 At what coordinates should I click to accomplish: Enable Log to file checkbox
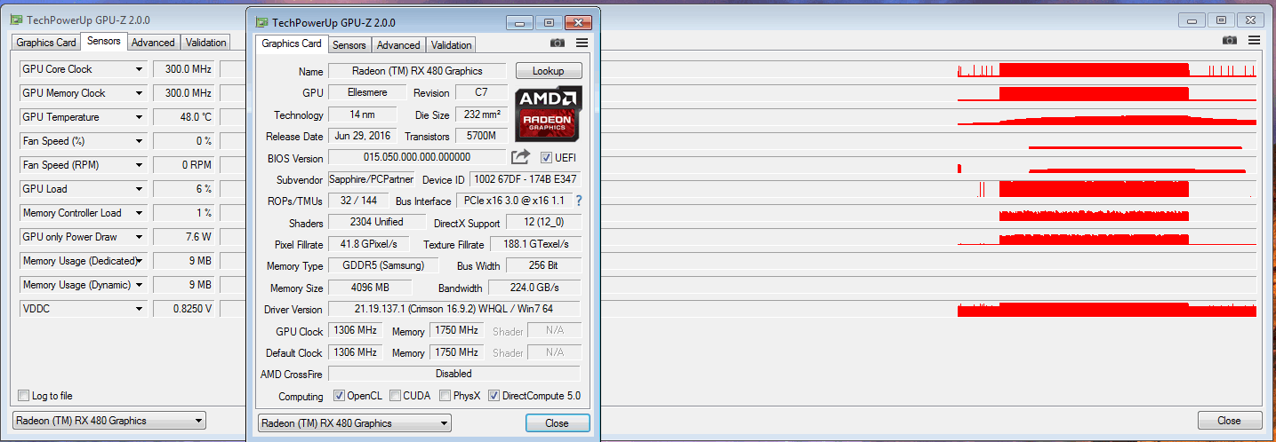pos(24,396)
